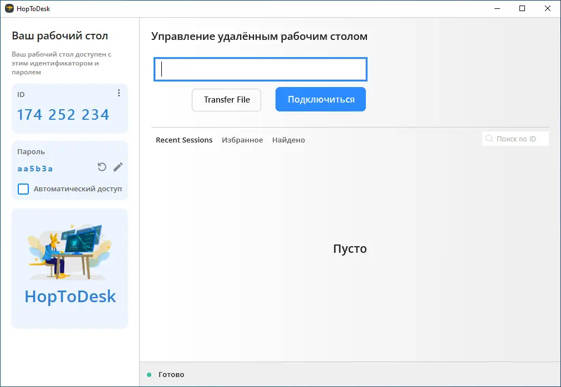
Task: Click the Подключиться connect button
Action: coord(320,99)
